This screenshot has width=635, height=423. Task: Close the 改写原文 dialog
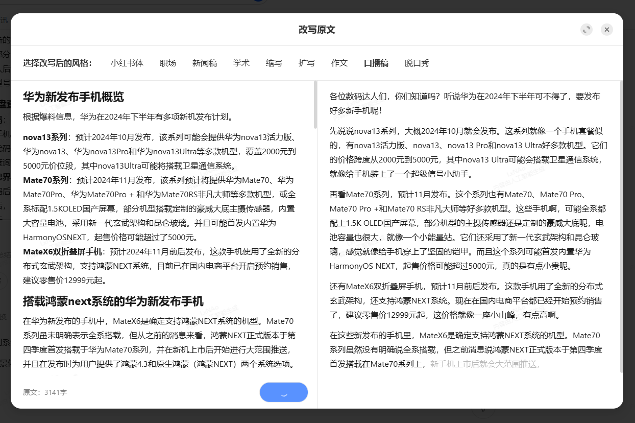tap(606, 29)
